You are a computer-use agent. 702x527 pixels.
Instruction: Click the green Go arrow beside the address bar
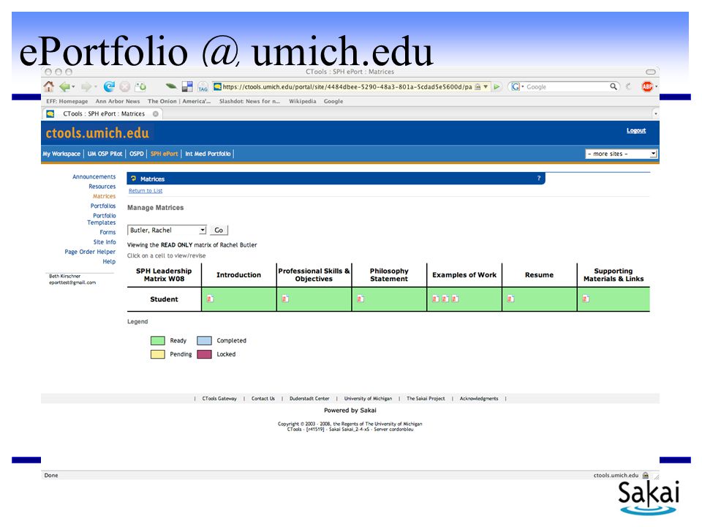(x=497, y=87)
